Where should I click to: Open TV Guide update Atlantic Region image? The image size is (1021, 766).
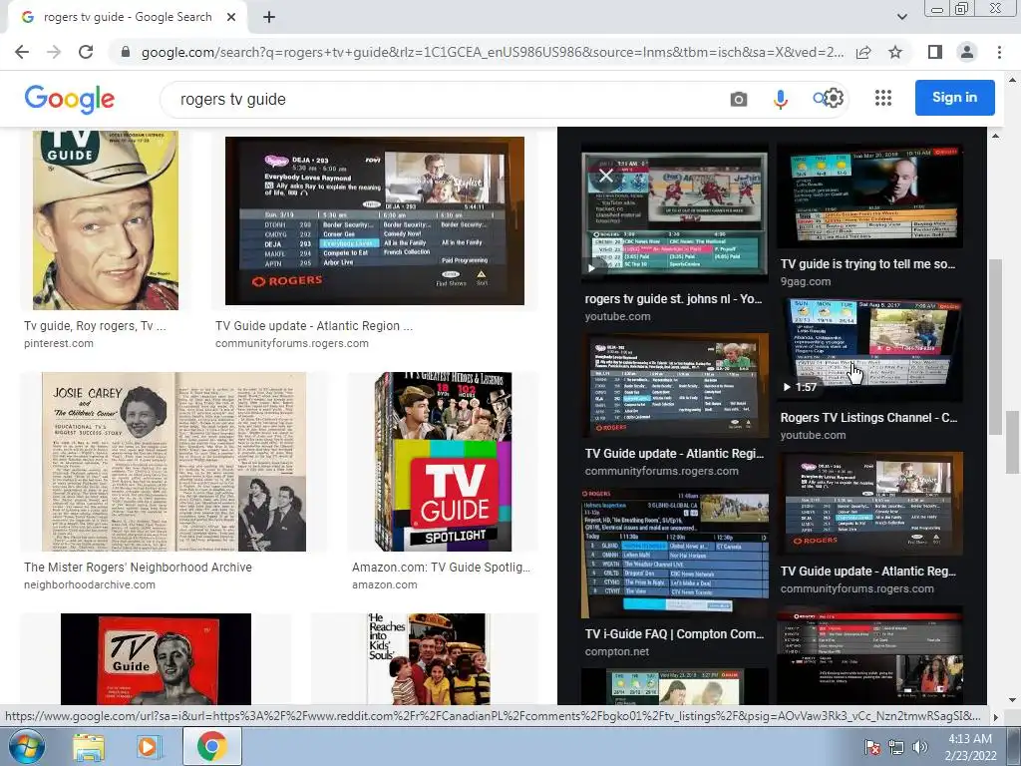[375, 220]
